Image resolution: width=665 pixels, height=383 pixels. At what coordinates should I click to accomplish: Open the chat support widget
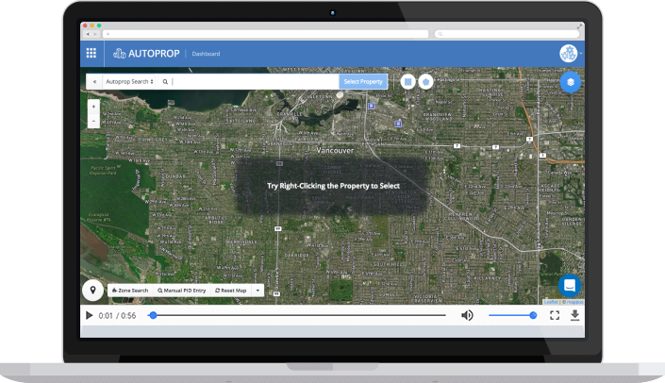(x=569, y=285)
